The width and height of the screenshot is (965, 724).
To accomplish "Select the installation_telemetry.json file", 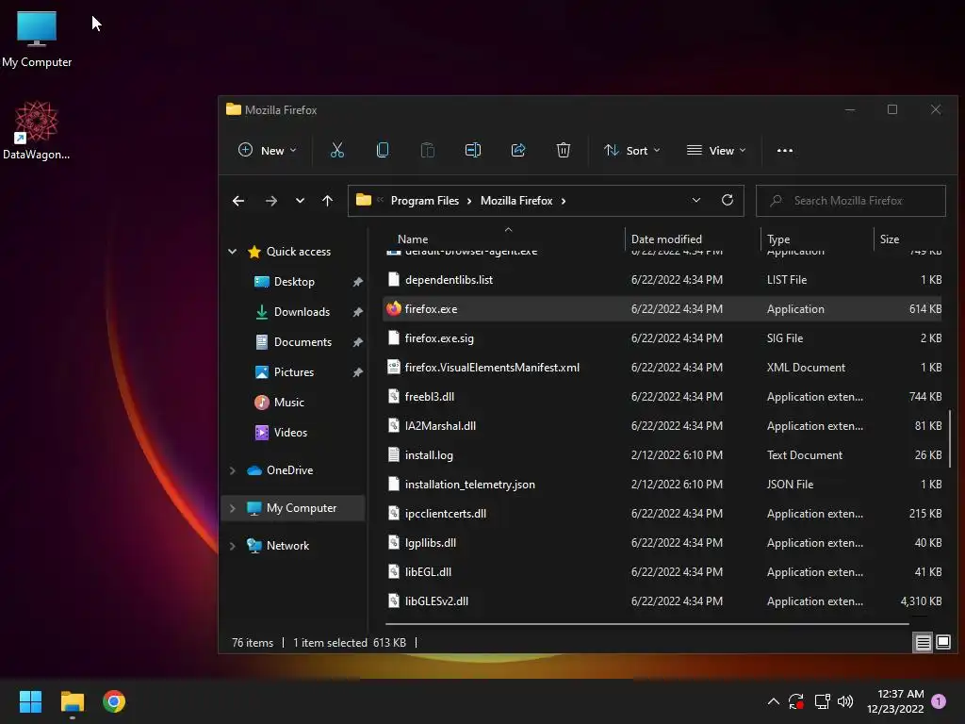I will pos(662,484).
